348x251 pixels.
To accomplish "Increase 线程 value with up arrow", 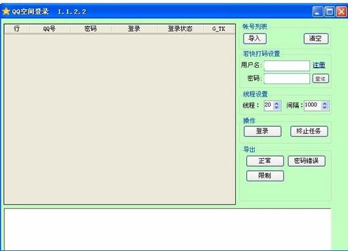I will (x=276, y=103).
